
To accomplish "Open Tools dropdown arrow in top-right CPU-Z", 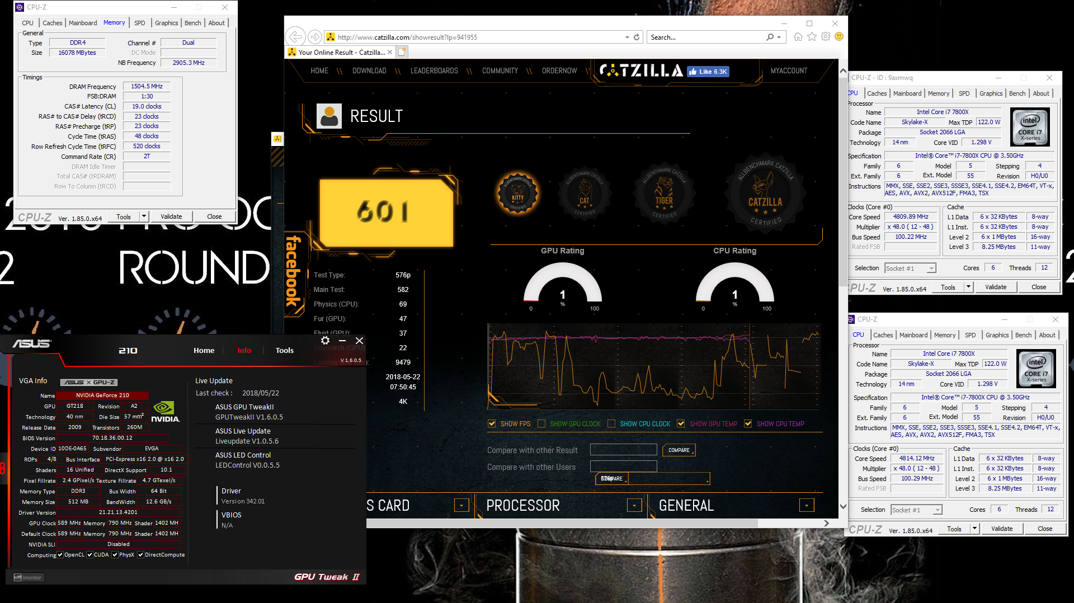I will tap(968, 287).
